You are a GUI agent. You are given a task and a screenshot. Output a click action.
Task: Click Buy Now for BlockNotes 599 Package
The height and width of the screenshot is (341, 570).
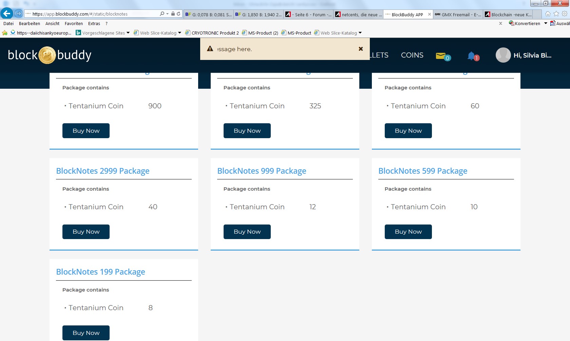[408, 232]
